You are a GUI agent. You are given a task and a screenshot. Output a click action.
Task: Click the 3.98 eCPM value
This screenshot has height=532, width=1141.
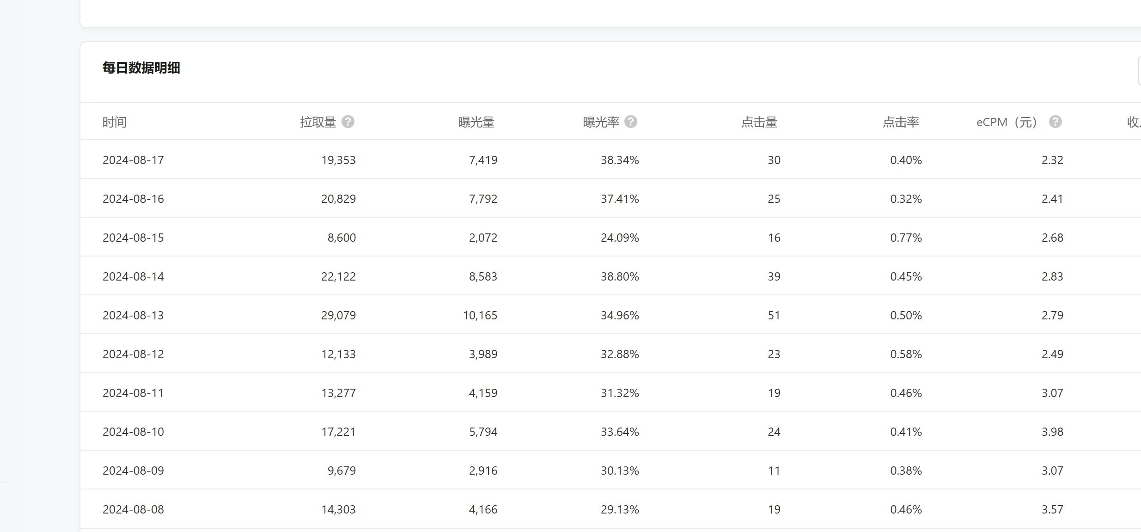(1052, 432)
